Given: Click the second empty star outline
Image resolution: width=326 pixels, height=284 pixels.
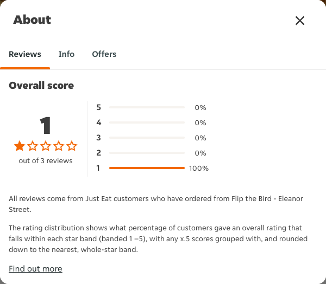Looking at the screenshot, I should [33, 146].
